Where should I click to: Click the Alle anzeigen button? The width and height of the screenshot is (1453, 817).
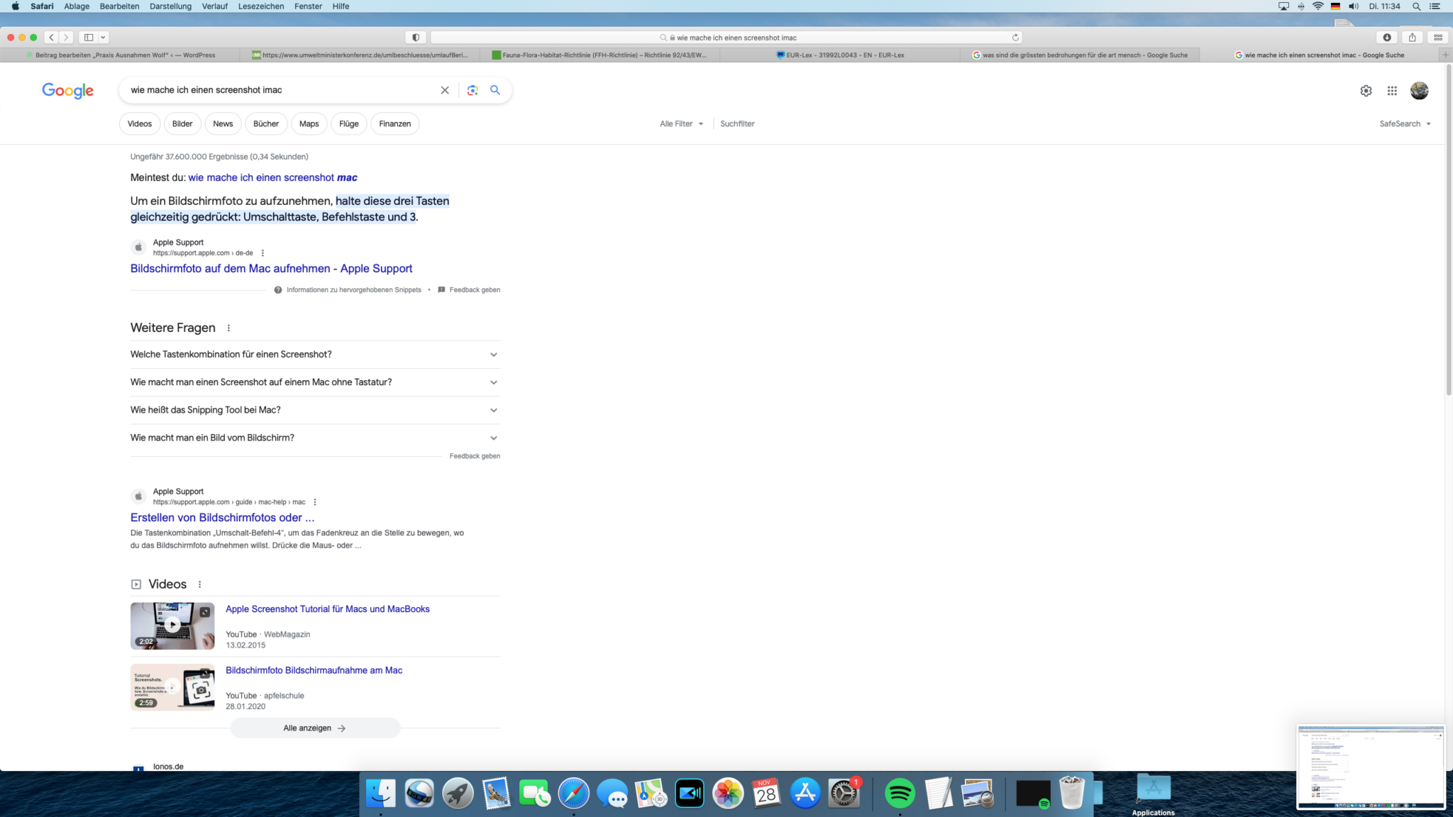(x=315, y=728)
